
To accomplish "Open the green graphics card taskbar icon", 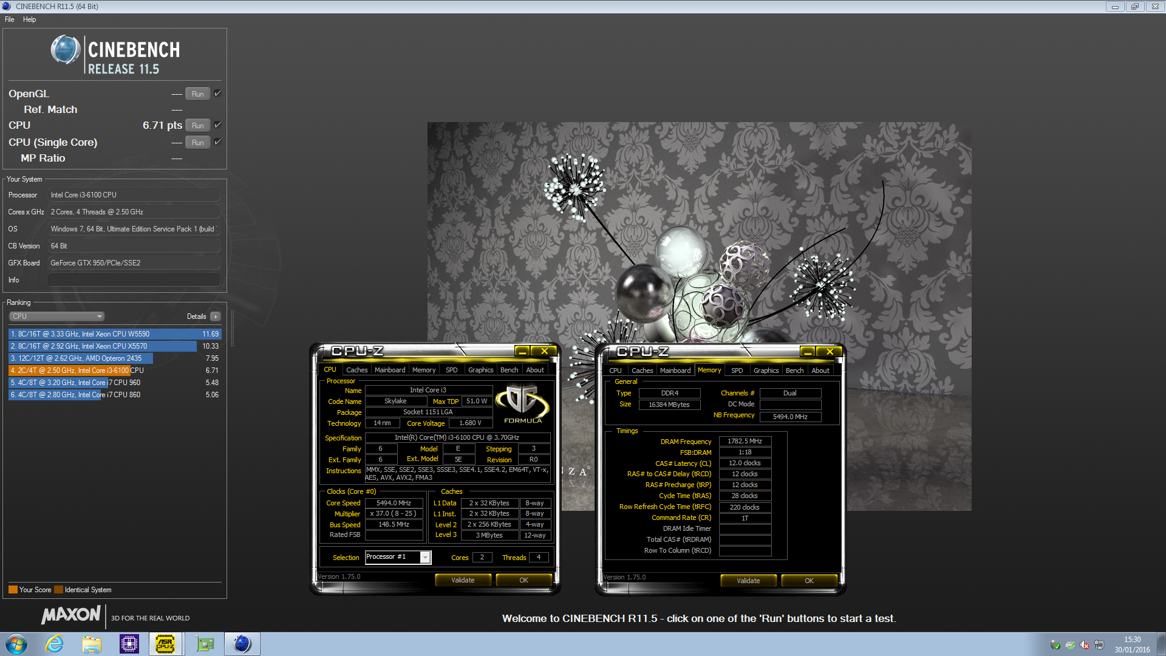I will pos(205,644).
